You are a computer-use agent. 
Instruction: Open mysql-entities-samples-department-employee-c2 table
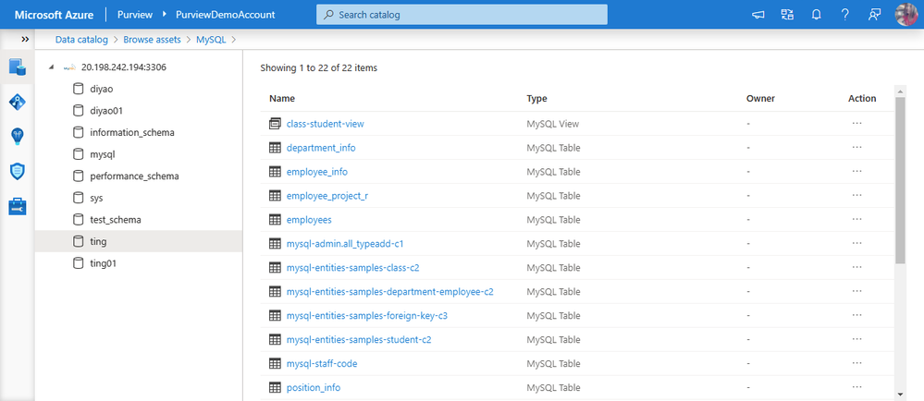point(389,291)
